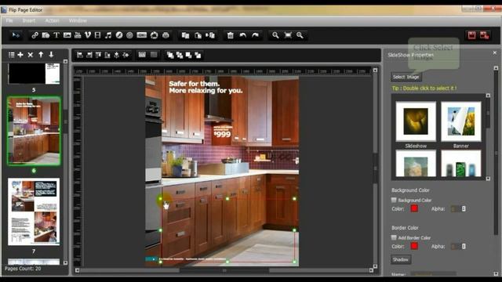
Task: Redo the last action
Action: (255, 35)
